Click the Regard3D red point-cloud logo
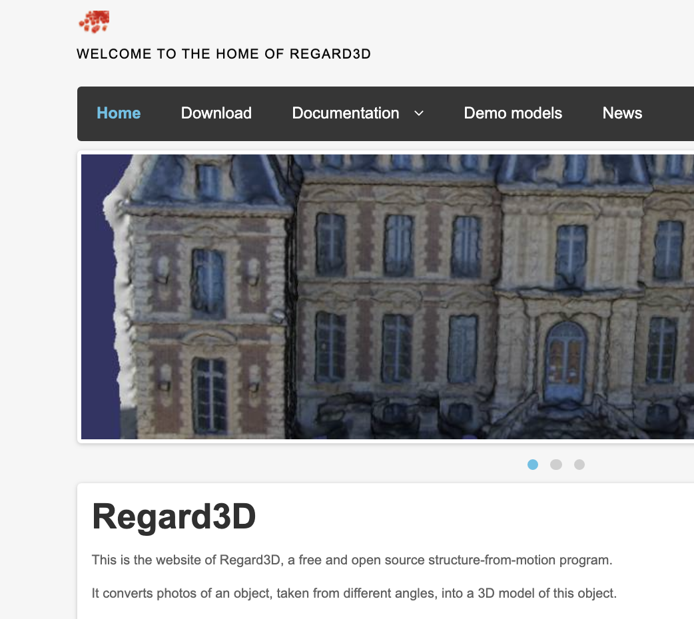 pos(94,21)
